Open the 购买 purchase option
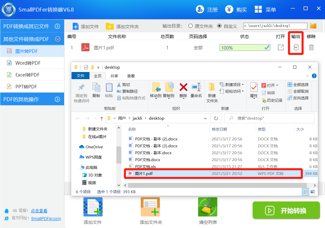325x228 pixels. coord(236,10)
